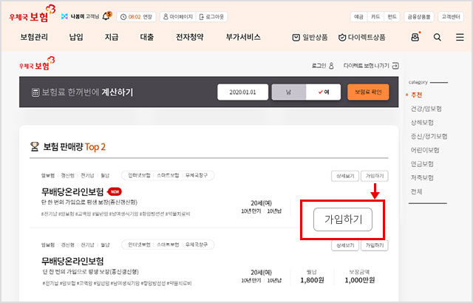Click 로그인 with the person icon

322,66
